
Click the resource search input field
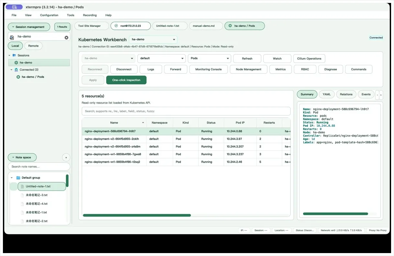pos(186,111)
